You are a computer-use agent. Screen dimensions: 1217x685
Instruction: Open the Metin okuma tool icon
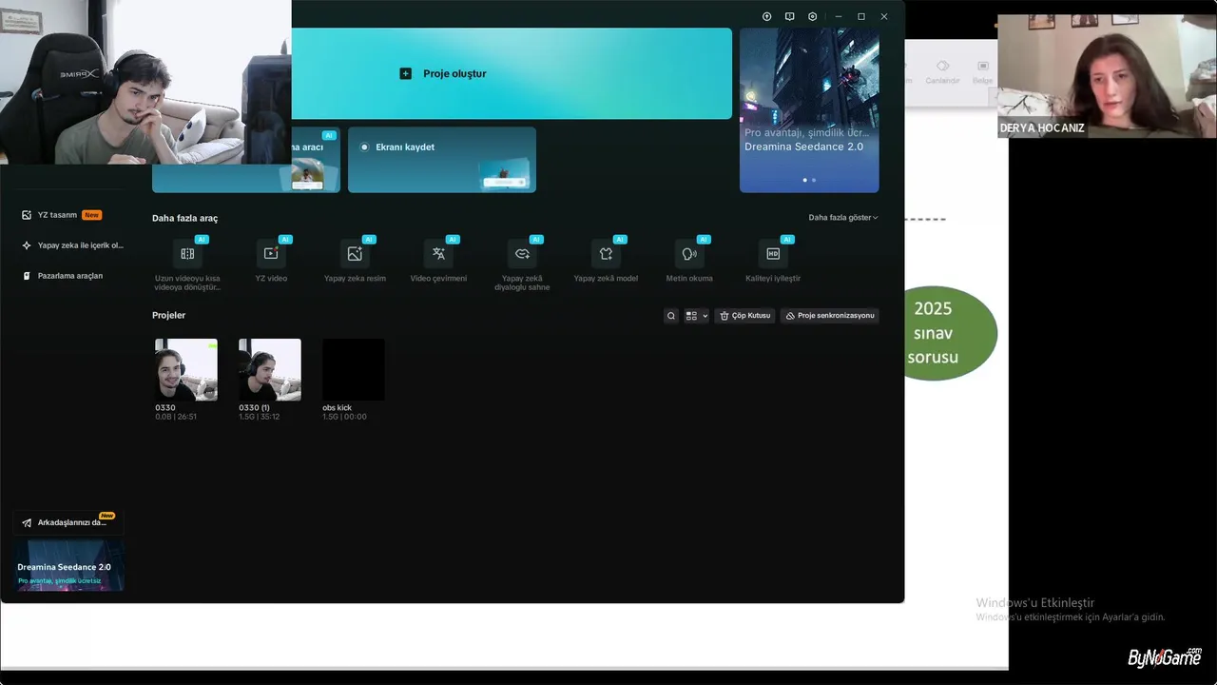[689, 253]
